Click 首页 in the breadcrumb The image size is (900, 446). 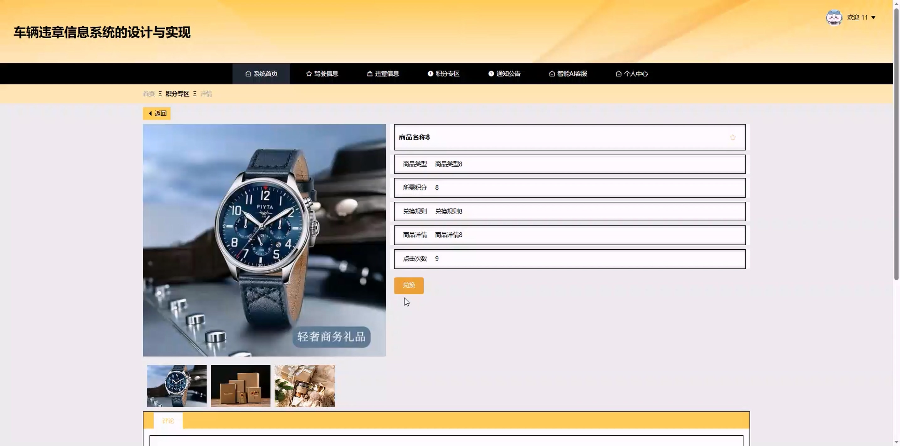tap(149, 93)
